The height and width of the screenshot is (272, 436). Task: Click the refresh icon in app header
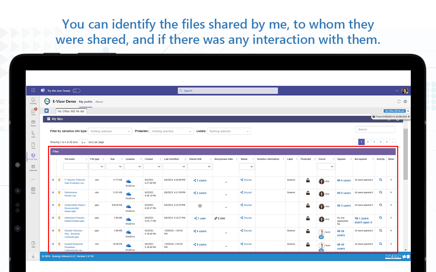point(399,101)
